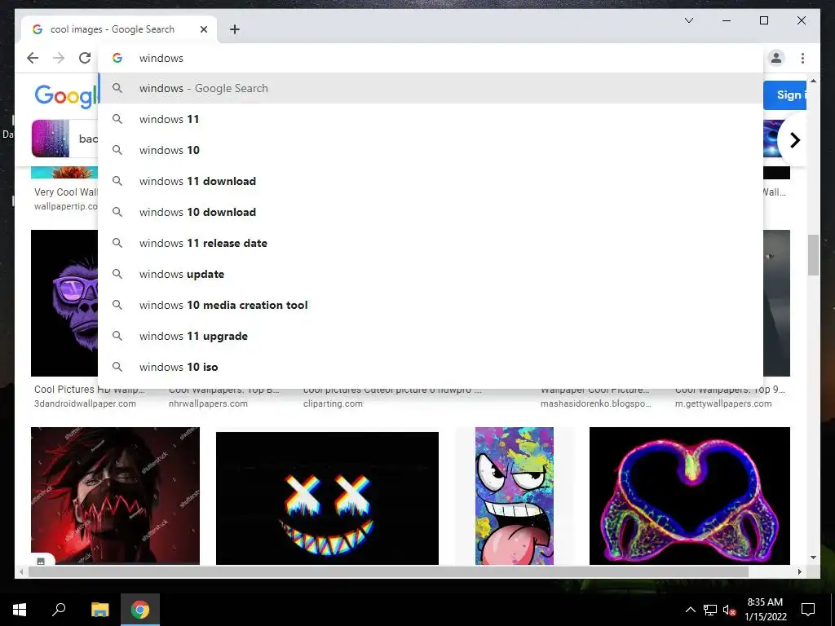Advance the filter chips with the right chevron
Image resolution: width=835 pixels, height=626 pixels.
(x=794, y=140)
